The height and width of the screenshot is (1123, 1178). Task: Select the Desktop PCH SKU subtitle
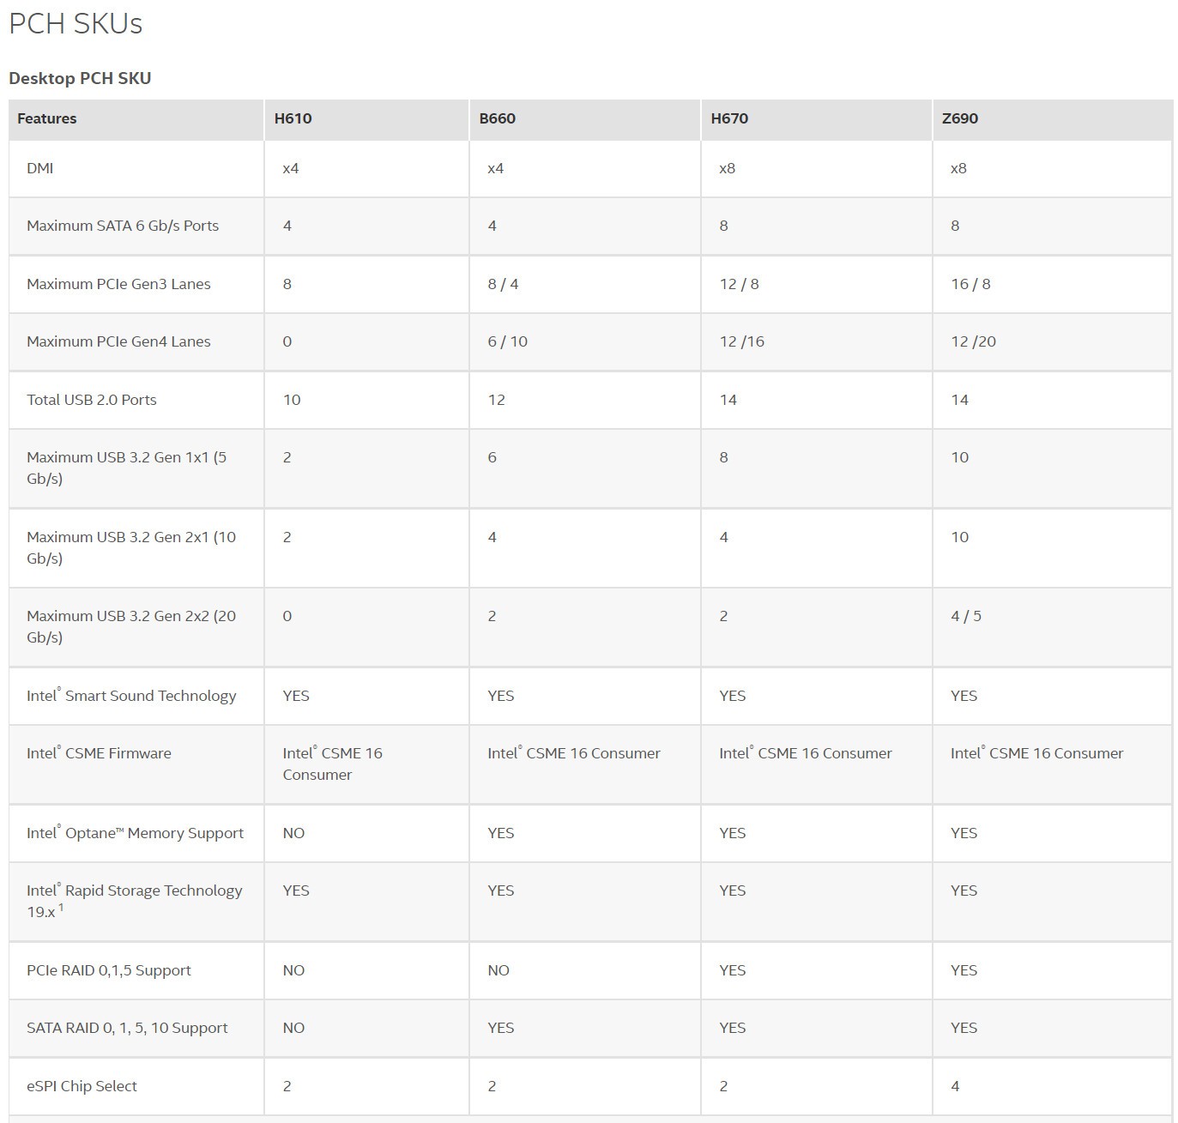tap(80, 78)
